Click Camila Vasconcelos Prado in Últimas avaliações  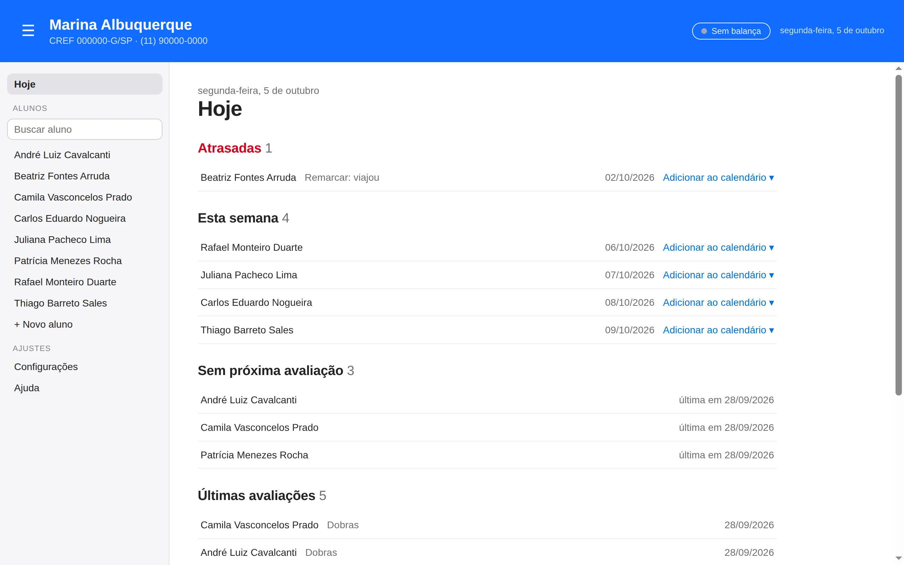click(x=259, y=525)
